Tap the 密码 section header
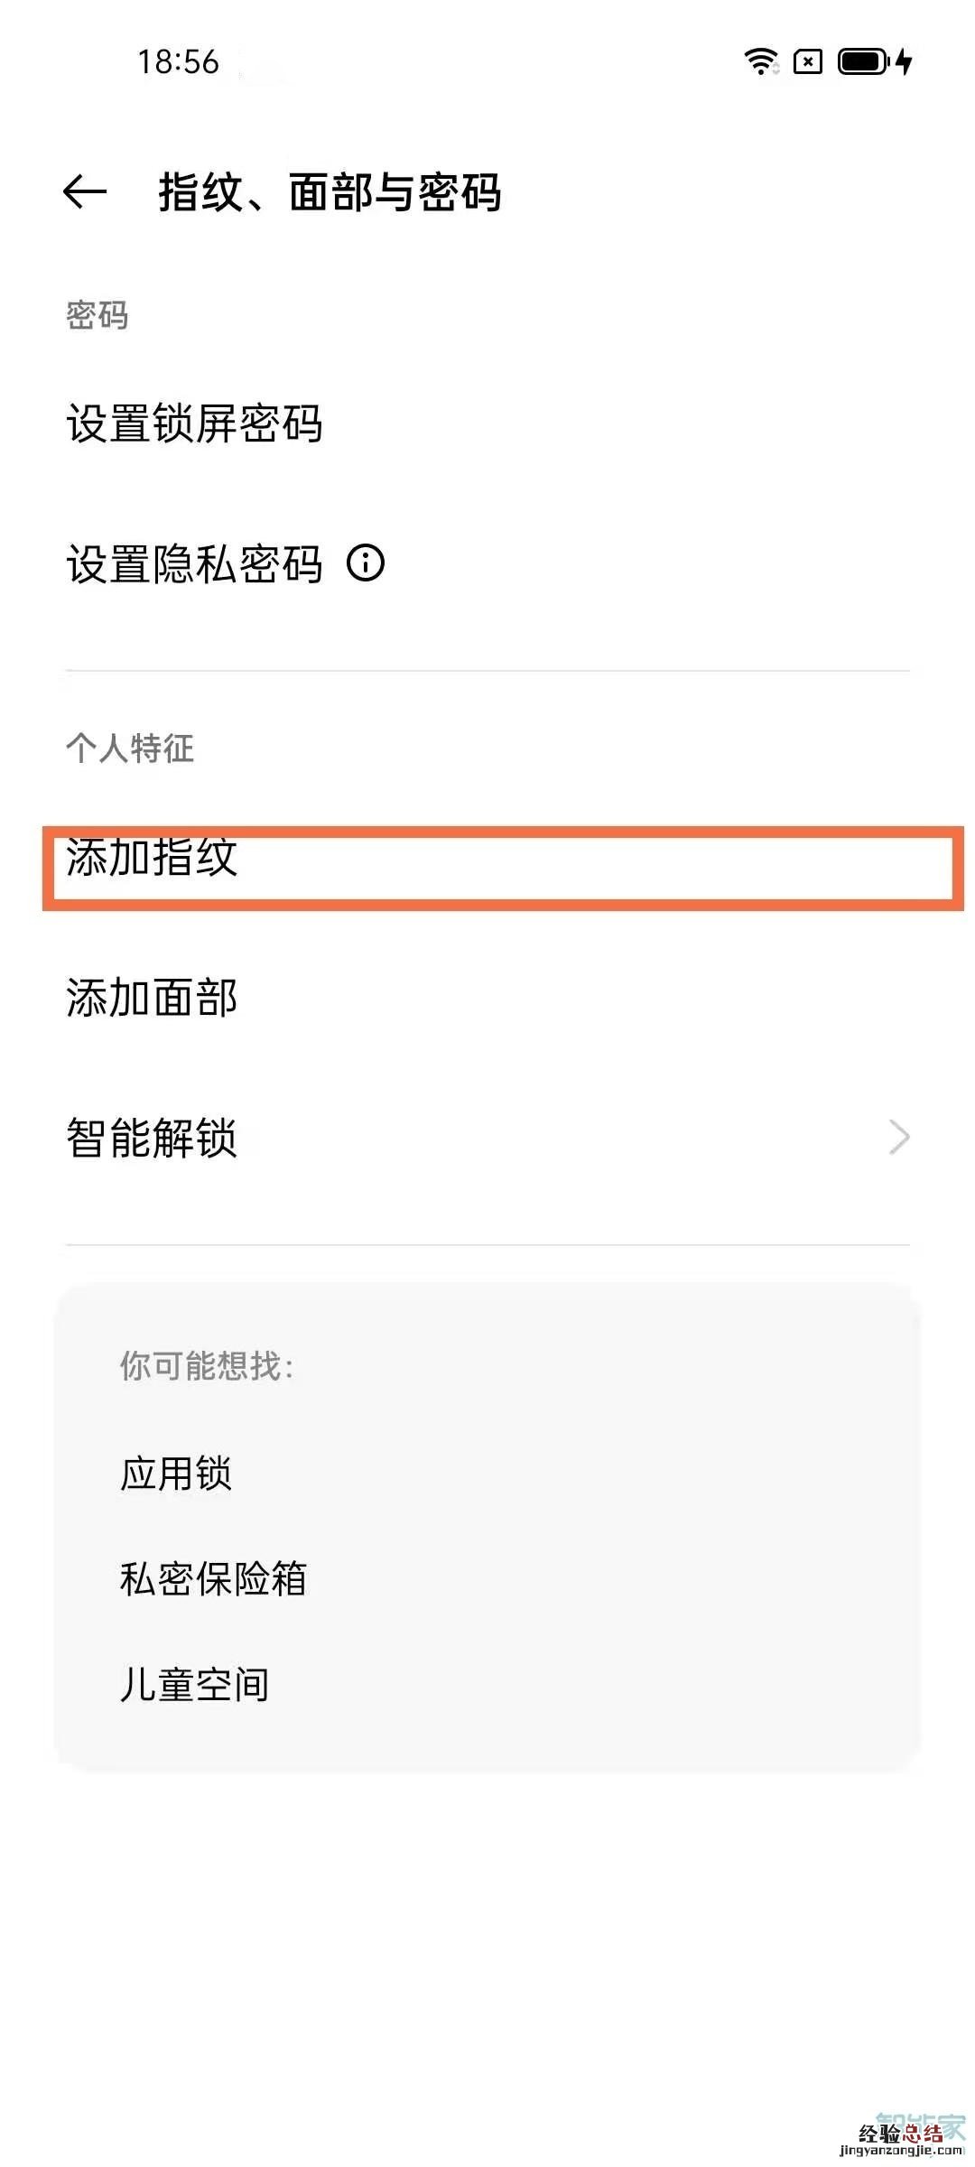 tap(93, 313)
